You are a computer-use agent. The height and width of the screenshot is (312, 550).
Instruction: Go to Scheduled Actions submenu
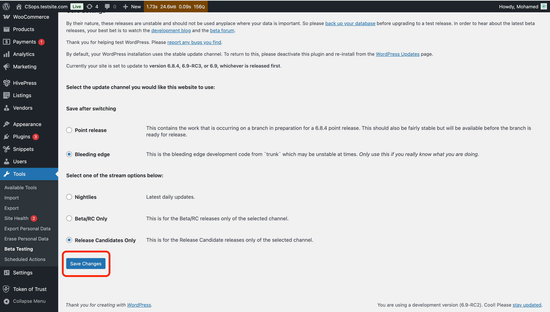(25, 259)
